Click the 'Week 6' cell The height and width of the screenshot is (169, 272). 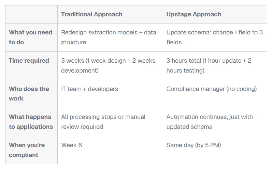click(71, 145)
